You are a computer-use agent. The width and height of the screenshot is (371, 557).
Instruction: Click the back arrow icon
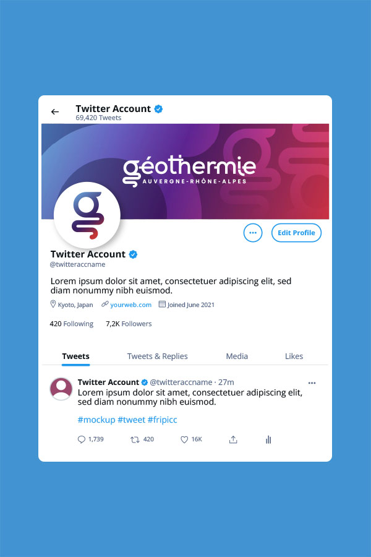(x=54, y=112)
